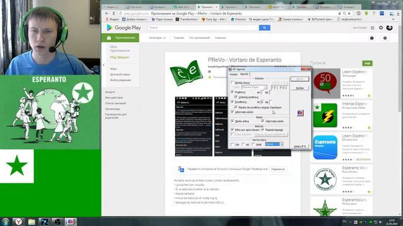Open Google apps grid icon
Screen dimensions: 403x226
click(x=372, y=28)
